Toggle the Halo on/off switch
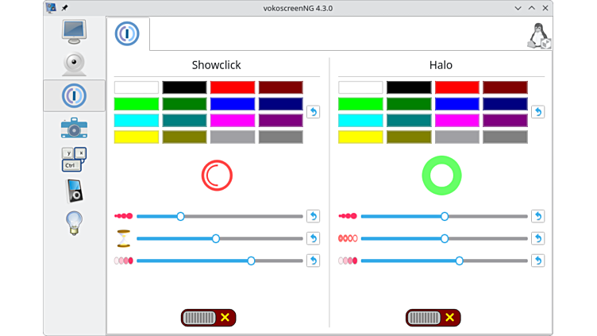The height and width of the screenshot is (336, 597). 433,318
